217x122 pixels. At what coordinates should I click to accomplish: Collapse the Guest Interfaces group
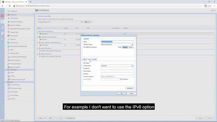pos(38,48)
